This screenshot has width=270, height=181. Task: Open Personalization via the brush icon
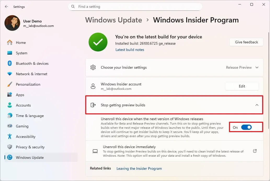pos(9,84)
